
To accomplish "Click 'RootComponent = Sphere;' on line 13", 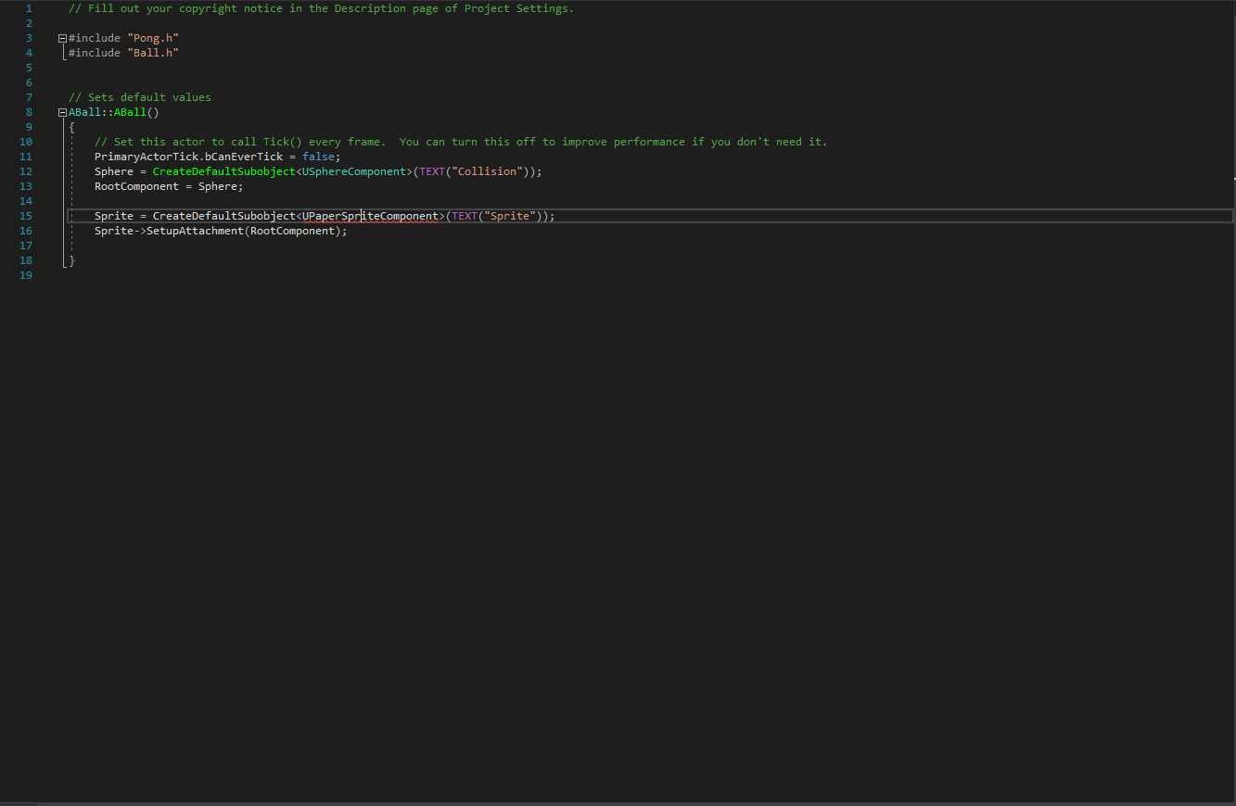I will tap(169, 186).
